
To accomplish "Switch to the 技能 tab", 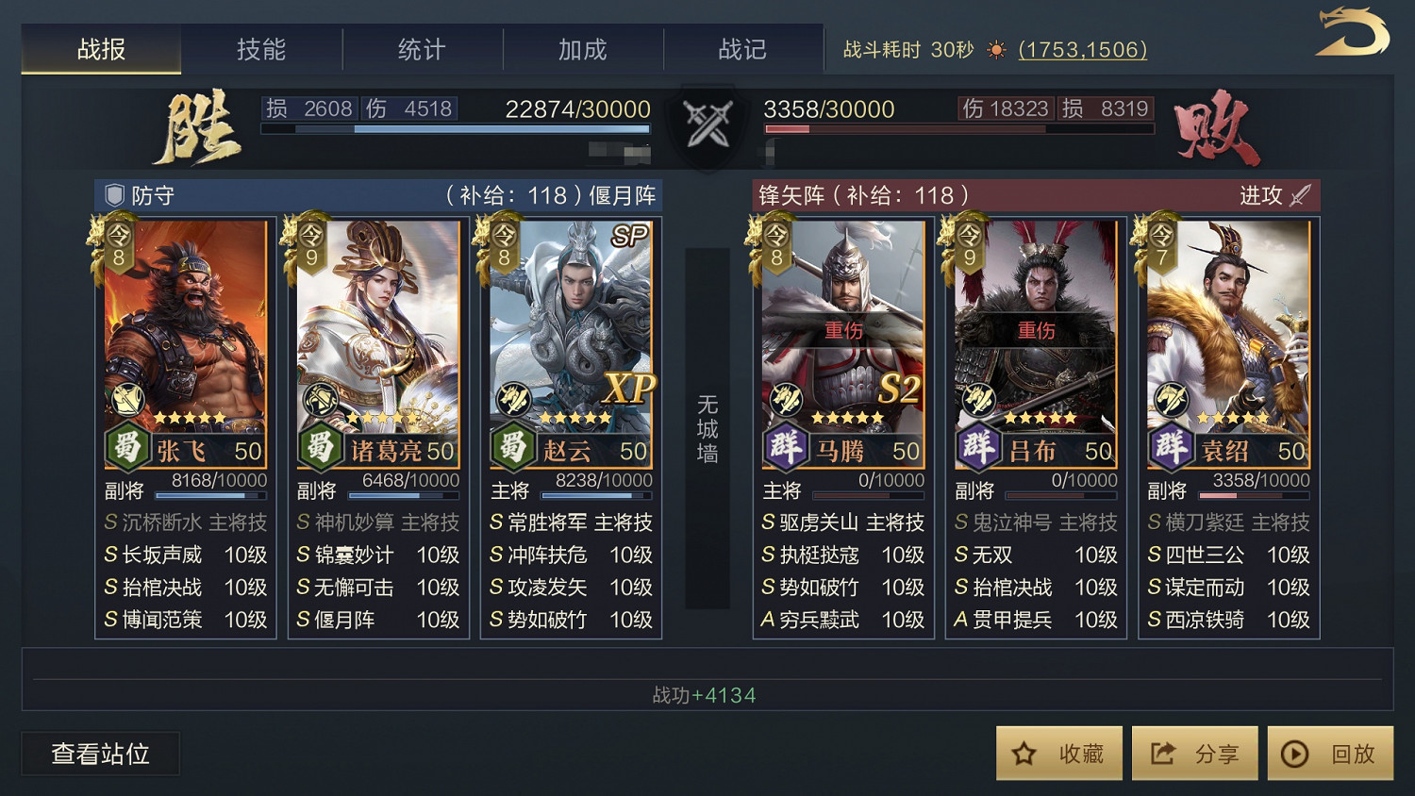I will point(261,49).
